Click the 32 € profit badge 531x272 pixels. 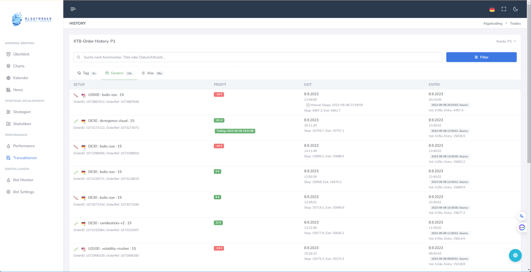pyautogui.click(x=218, y=223)
